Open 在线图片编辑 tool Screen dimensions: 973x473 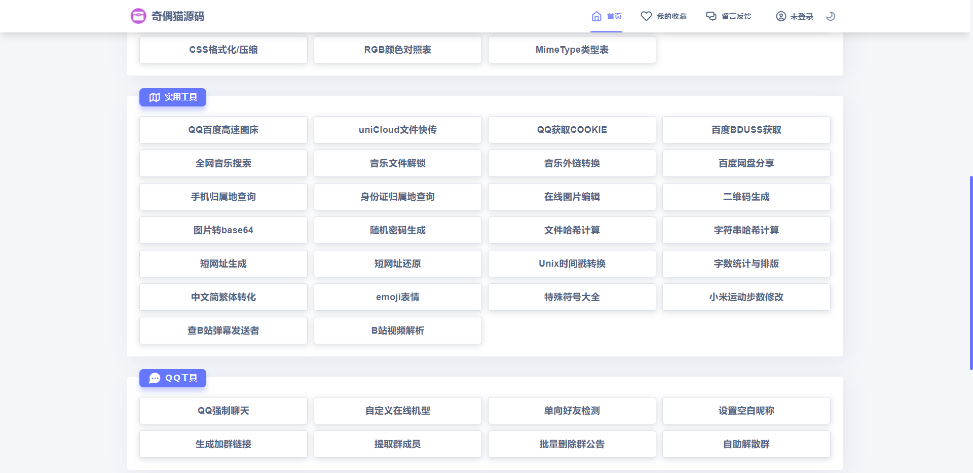(x=572, y=197)
